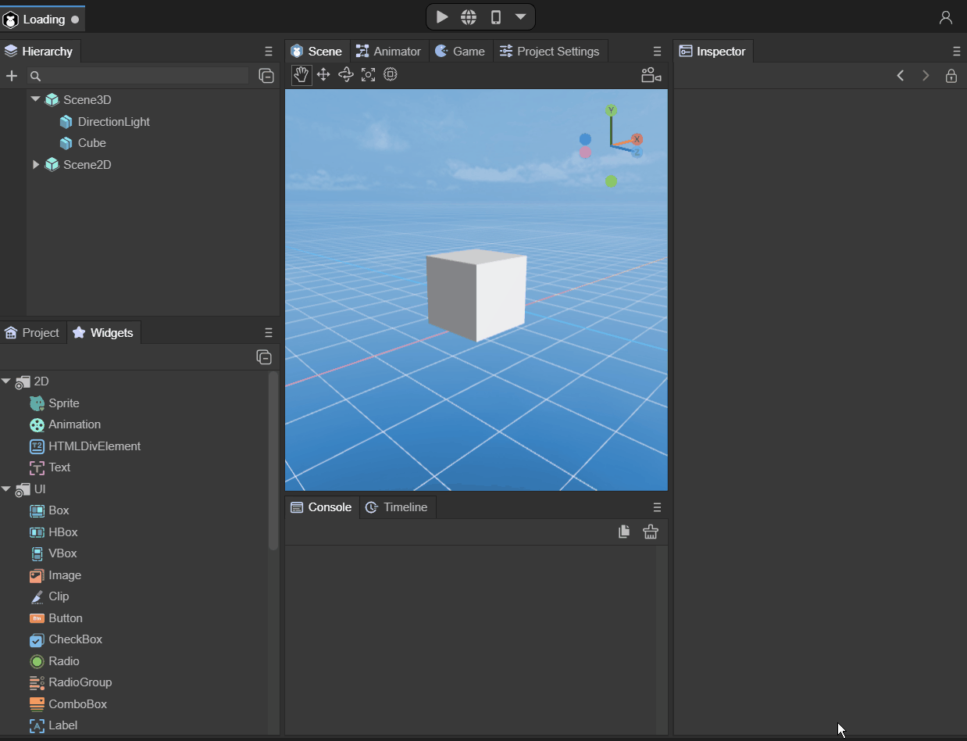Toggle the Inspector lock icon
967x741 pixels.
(x=951, y=76)
